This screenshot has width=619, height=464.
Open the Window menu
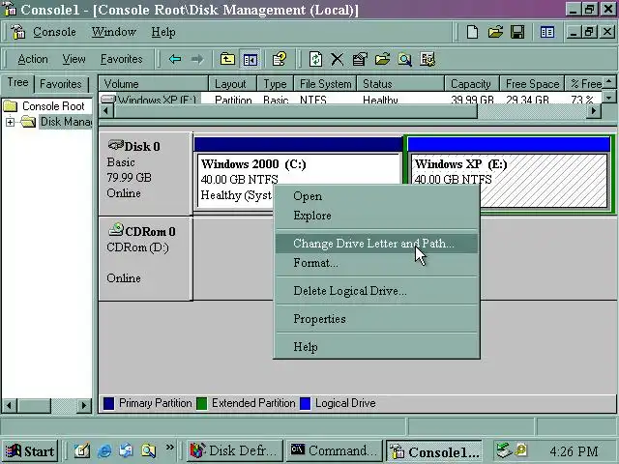click(114, 32)
